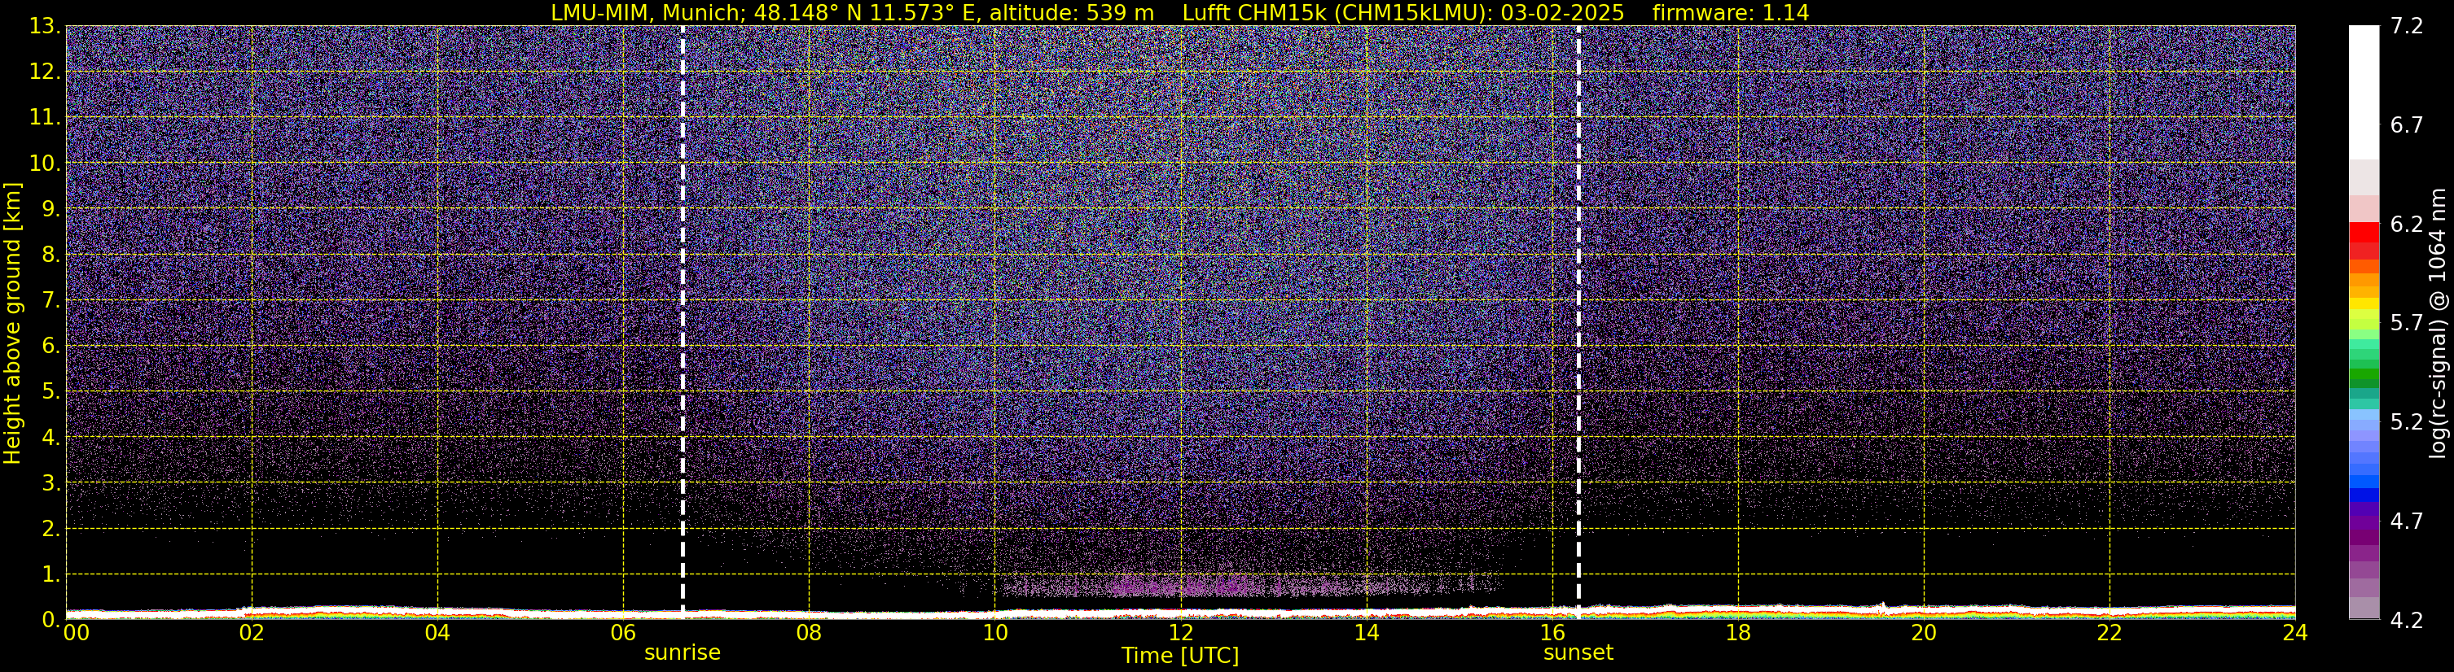Click the time axis tick '02'
The height and width of the screenshot is (672, 2454).
point(252,633)
